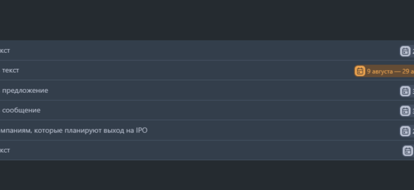The image size is (414, 190).
Task: Click the date digit beside top row's calendar
Action: point(413,51)
